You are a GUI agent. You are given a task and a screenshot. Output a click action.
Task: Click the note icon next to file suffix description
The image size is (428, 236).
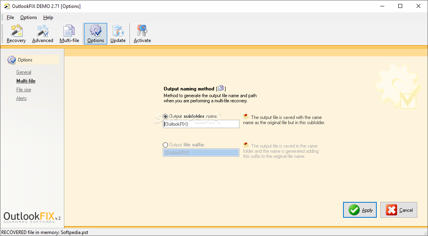tap(246, 145)
